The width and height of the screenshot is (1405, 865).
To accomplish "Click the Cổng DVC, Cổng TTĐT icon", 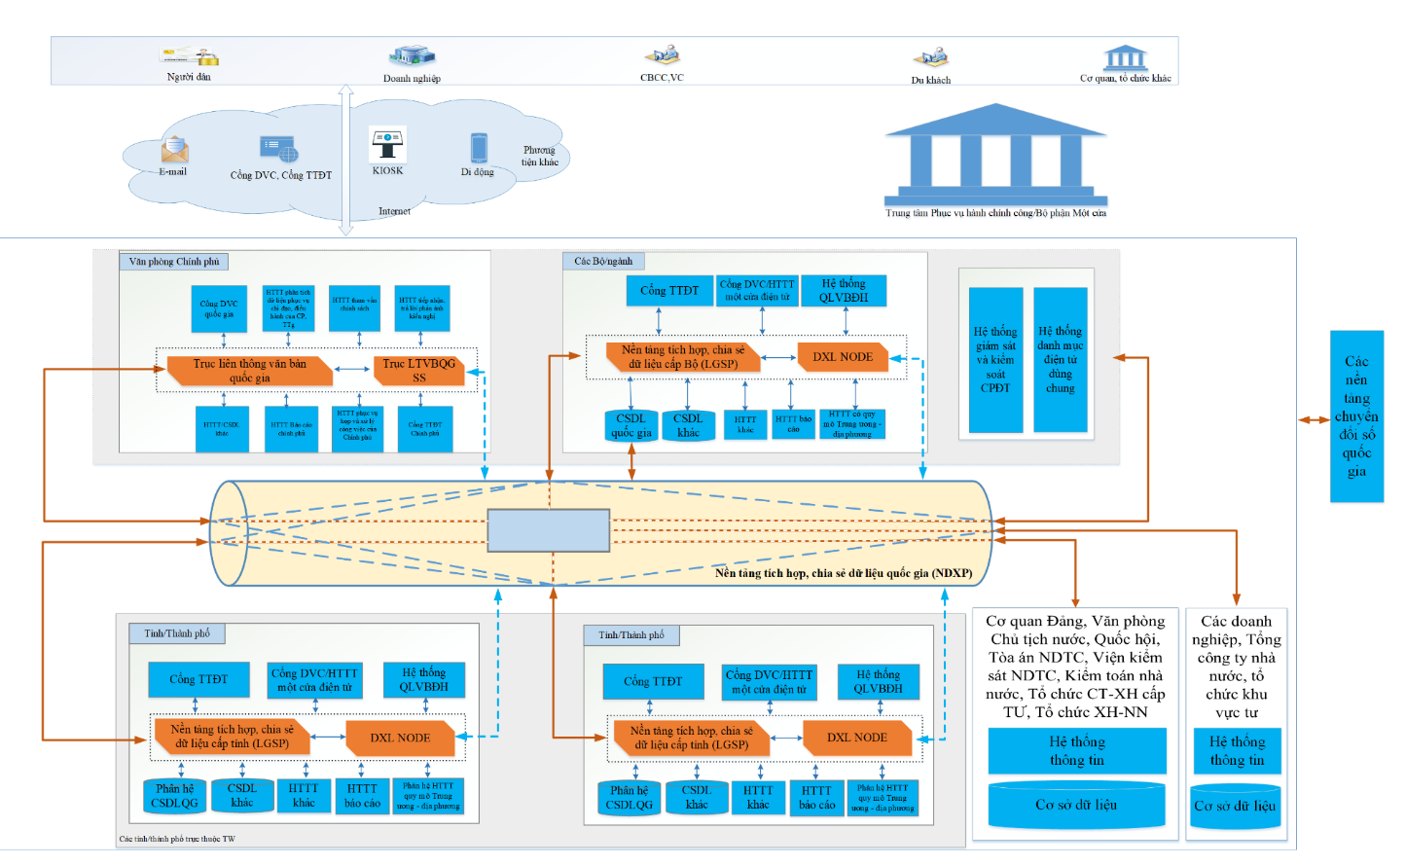I will (278, 149).
